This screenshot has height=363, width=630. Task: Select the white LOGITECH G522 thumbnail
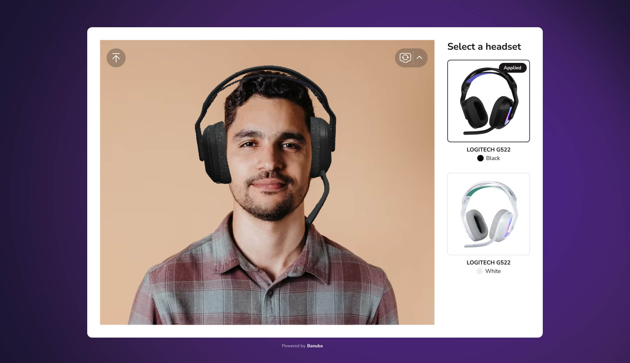click(488, 214)
